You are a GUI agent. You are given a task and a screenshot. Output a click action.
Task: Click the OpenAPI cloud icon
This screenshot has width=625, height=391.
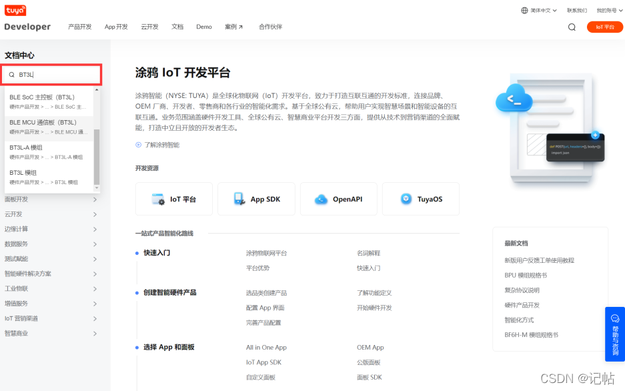click(321, 199)
